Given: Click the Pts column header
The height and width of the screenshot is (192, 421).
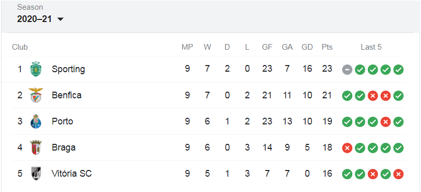Looking at the screenshot, I should [327, 47].
